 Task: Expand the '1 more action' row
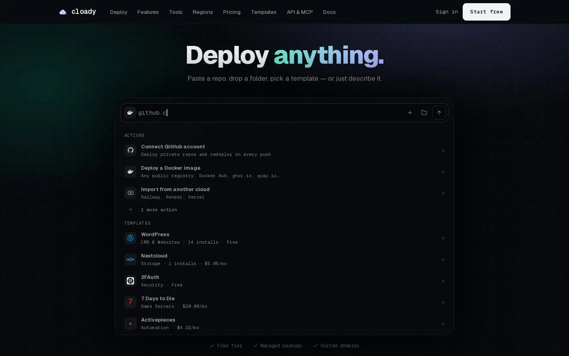[x=284, y=210]
